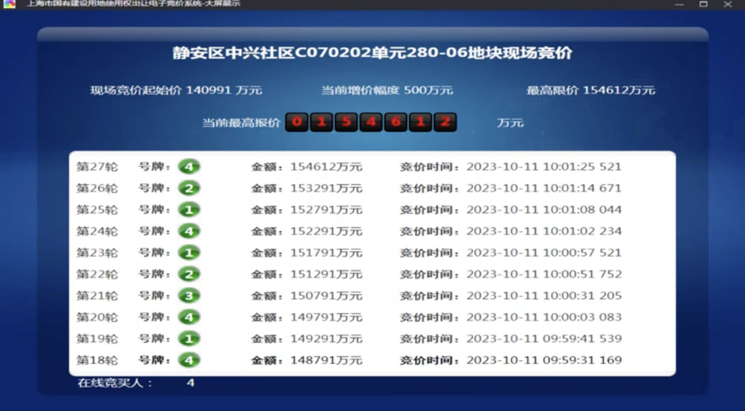The width and height of the screenshot is (745, 411).
Task: Click the 第22轮 round label
Action: 97,274
